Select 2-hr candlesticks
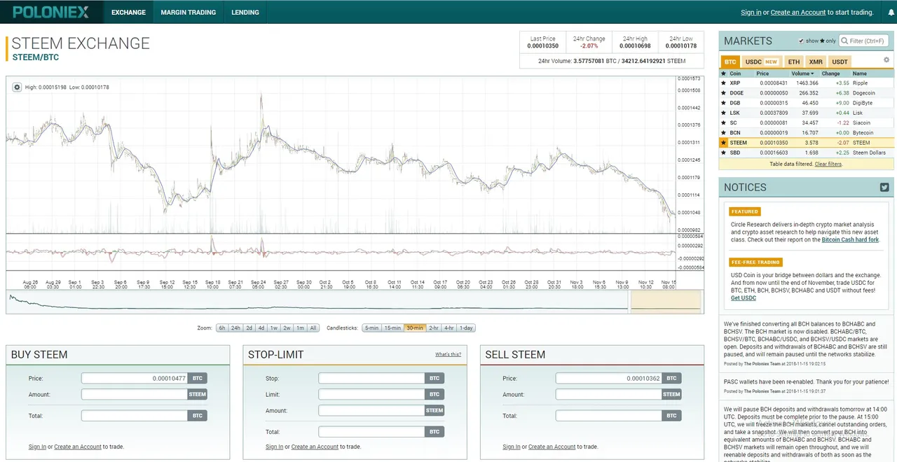 pyautogui.click(x=434, y=328)
